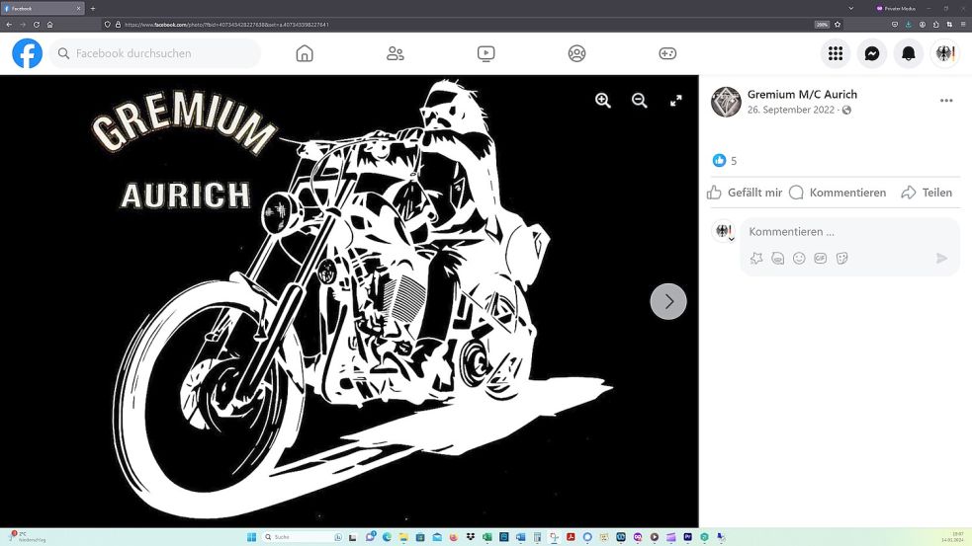This screenshot has width=972, height=546.
Task: Click the Gefällt mir button
Action: tap(745, 193)
